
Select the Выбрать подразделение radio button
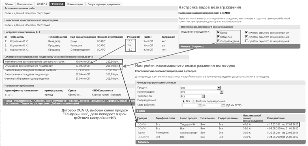[x=193, y=101]
